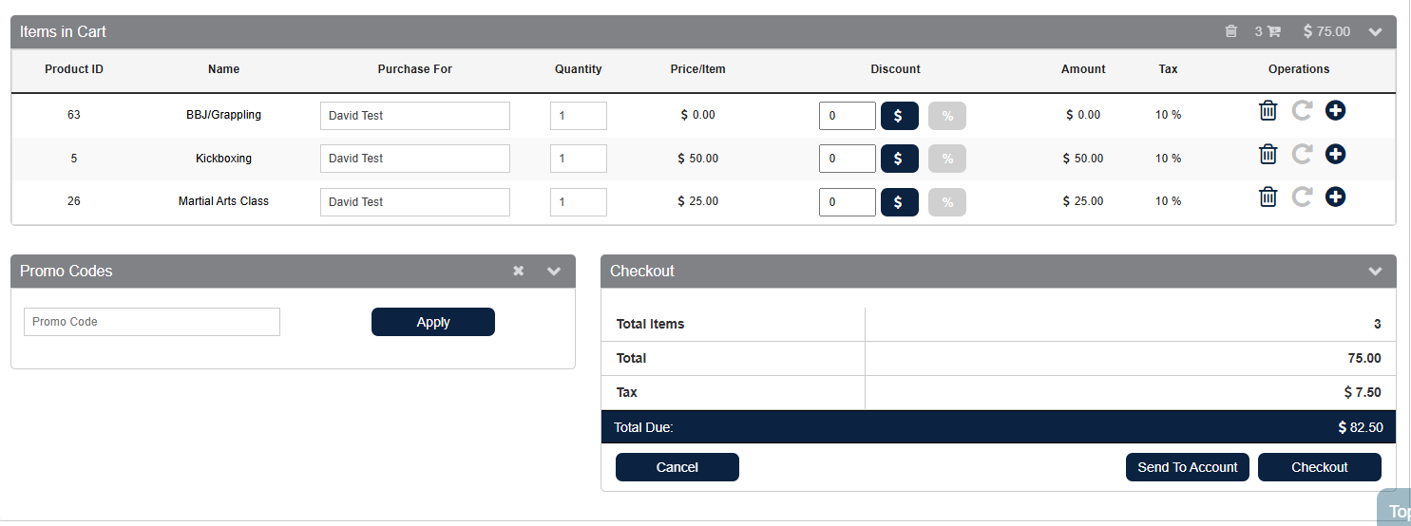The height and width of the screenshot is (526, 1411).
Task: Delete the BBJ/Grappling row with trash icon
Action: click(1268, 111)
